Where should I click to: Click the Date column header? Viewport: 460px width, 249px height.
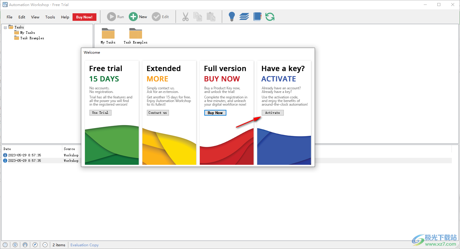32,149
